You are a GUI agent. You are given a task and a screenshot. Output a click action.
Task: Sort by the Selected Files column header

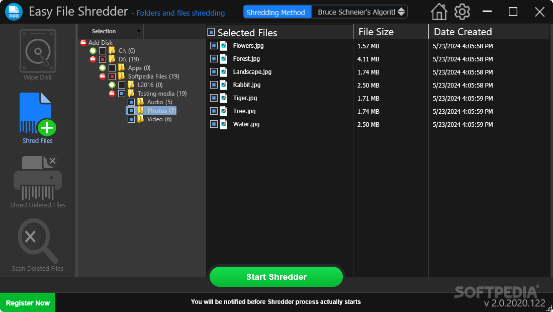coord(247,33)
